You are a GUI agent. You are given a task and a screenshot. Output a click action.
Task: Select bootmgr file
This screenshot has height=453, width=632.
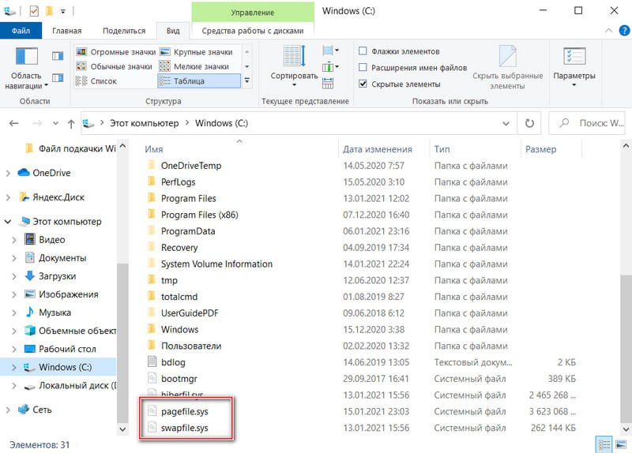(179, 379)
